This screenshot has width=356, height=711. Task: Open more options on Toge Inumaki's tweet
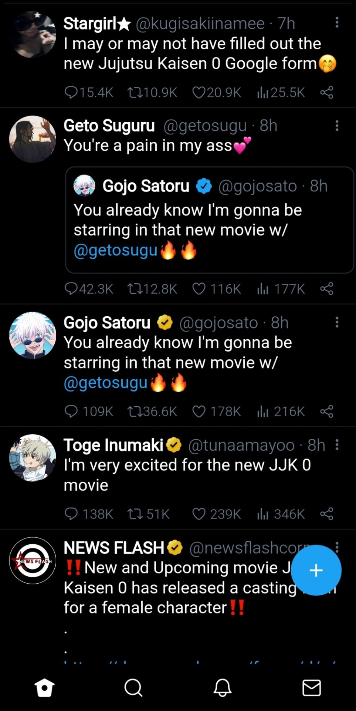pyautogui.click(x=337, y=445)
